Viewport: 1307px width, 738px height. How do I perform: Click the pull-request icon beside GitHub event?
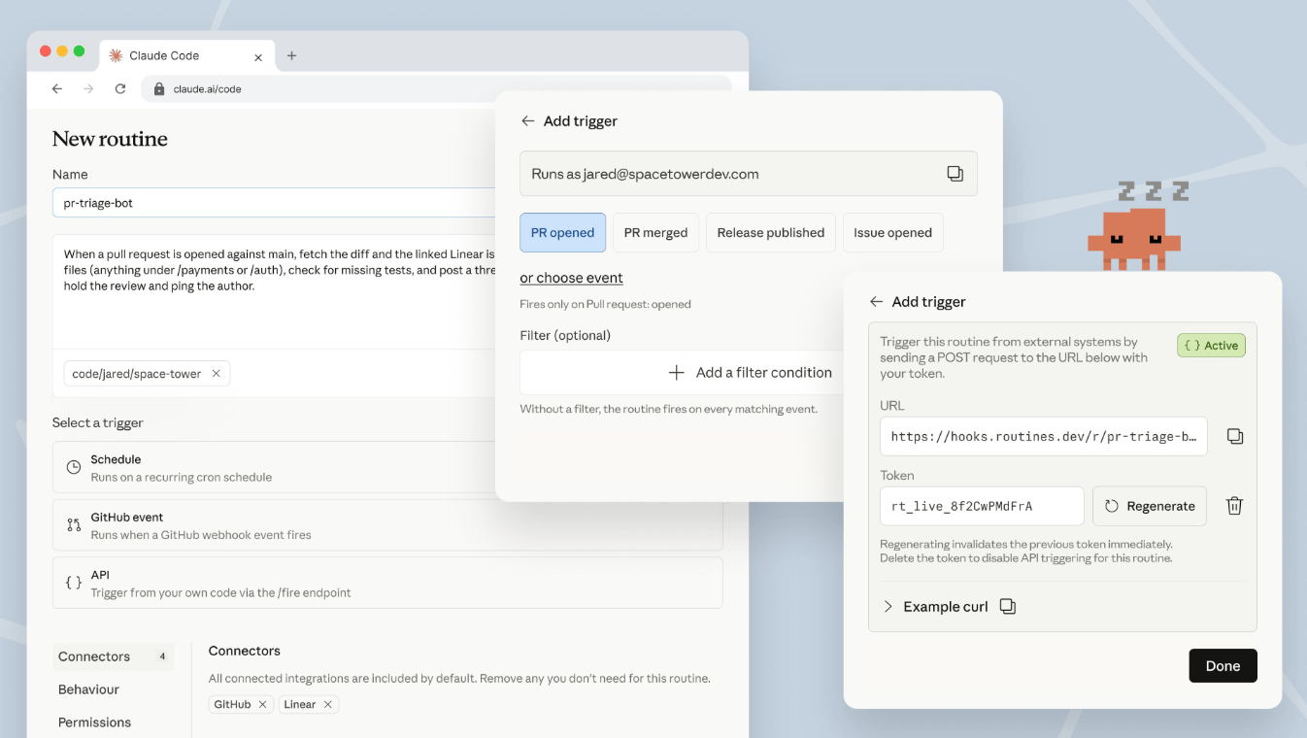74,525
